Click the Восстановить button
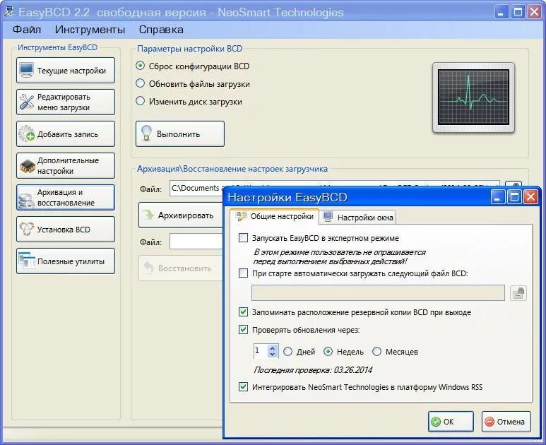The width and height of the screenshot is (546, 445). (180, 268)
